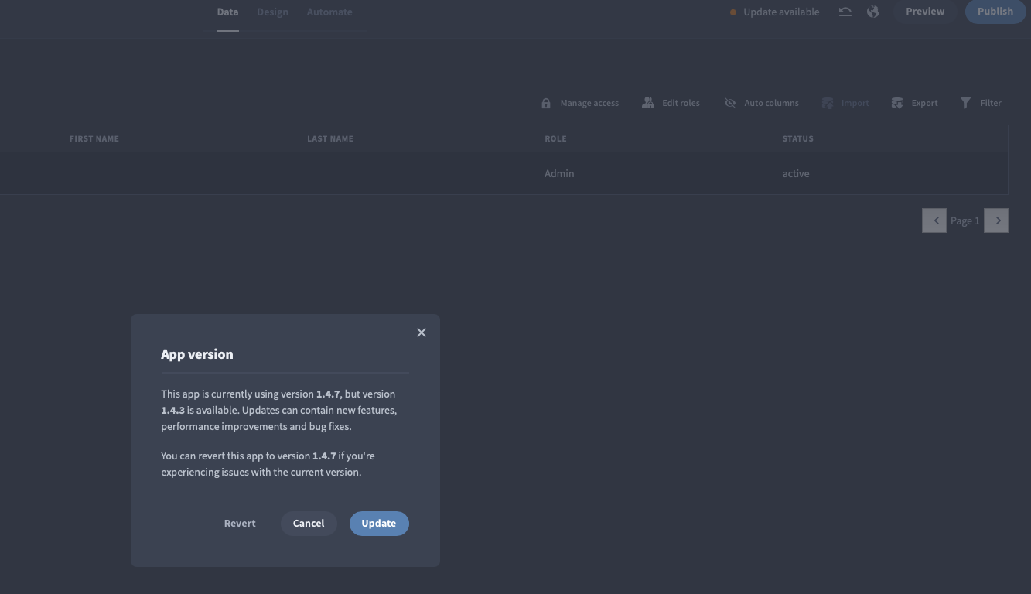Select the Data tab
The height and width of the screenshot is (594, 1031).
[227, 12]
